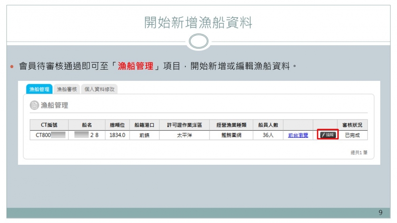Click the 已完成 status cell
The image size is (397, 223).
[x=352, y=135]
